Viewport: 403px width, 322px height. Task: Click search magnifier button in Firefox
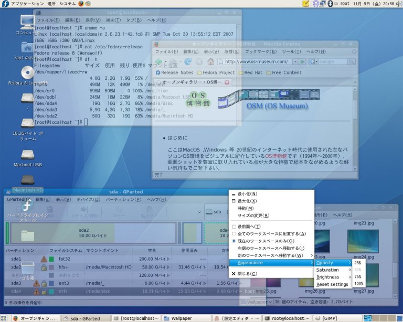coord(352,62)
